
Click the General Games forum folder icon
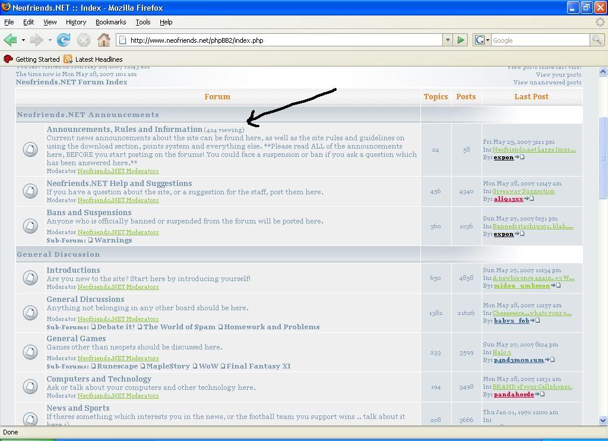[30, 352]
